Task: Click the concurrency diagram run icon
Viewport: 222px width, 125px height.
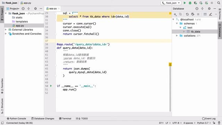Action: pos(206,3)
